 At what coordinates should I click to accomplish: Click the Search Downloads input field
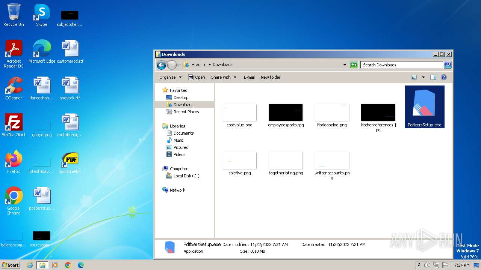point(402,65)
